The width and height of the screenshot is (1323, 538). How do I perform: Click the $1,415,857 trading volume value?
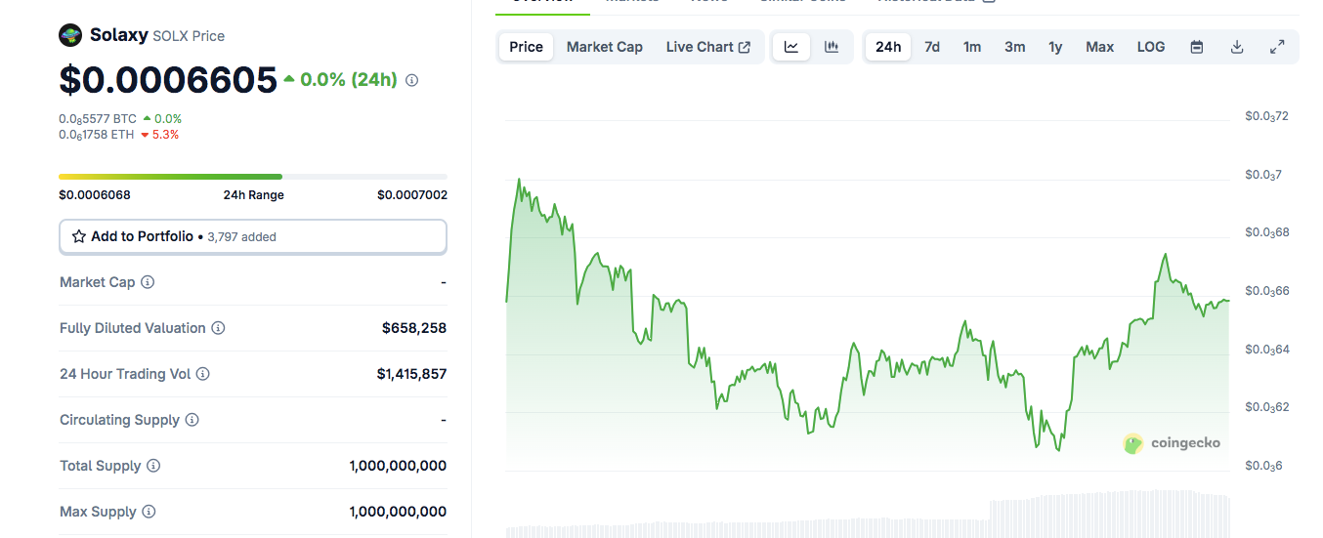[x=411, y=374]
